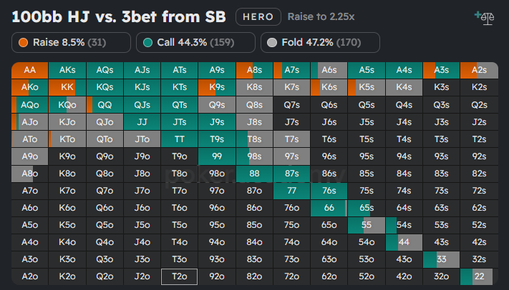
Task: Click the teal Call color dot
Action: coord(147,43)
